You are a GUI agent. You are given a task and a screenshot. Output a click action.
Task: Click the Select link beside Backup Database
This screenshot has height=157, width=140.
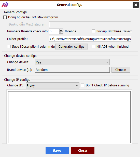coord(127,31)
